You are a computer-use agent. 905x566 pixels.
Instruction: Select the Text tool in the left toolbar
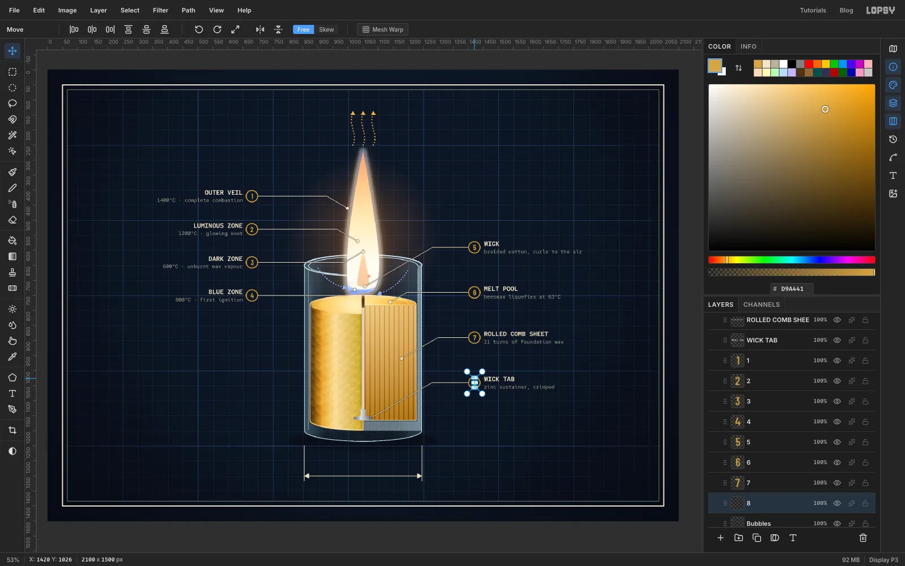click(12, 393)
